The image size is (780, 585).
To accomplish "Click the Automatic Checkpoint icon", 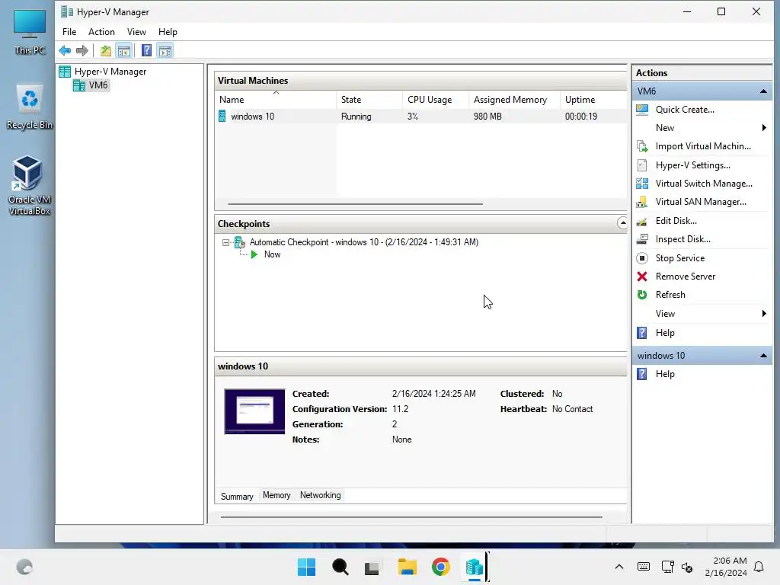I will (x=240, y=242).
